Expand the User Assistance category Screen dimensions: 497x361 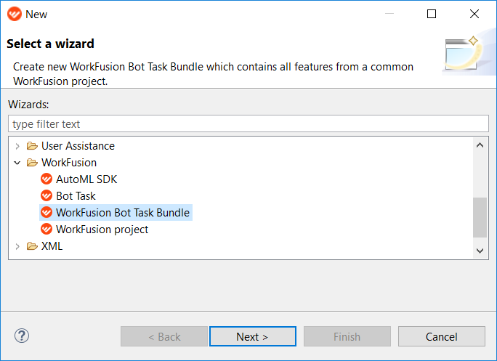point(17,146)
